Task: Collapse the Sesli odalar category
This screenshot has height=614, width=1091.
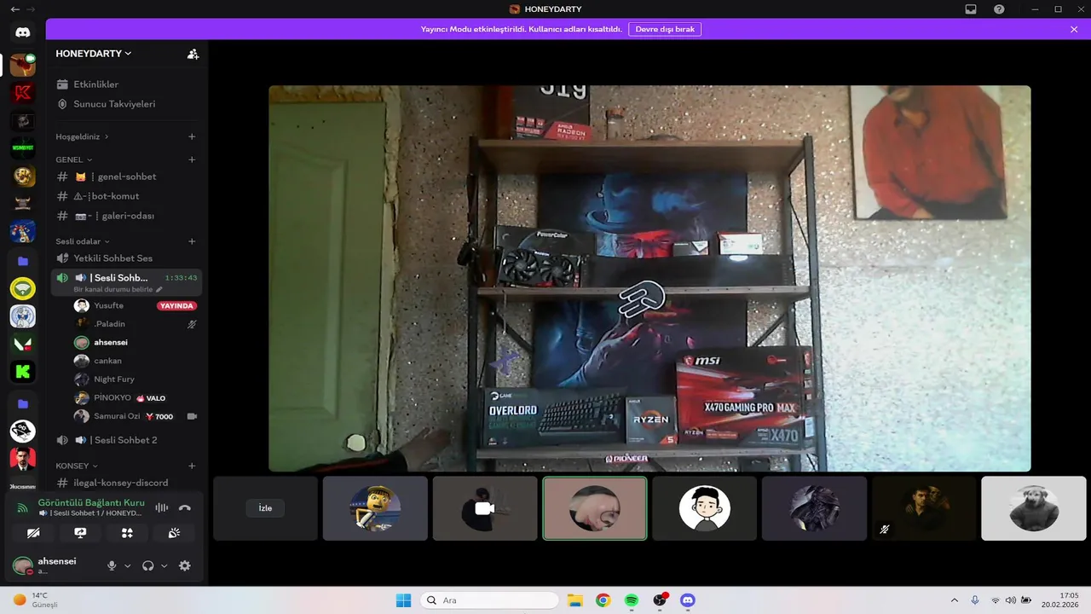Action: pyautogui.click(x=83, y=241)
